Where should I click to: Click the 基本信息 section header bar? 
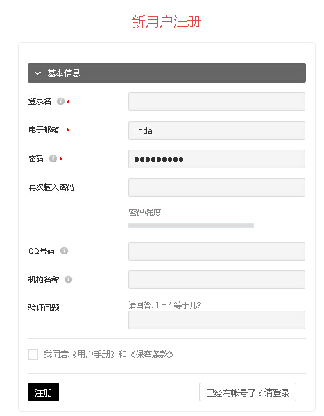[x=167, y=73]
